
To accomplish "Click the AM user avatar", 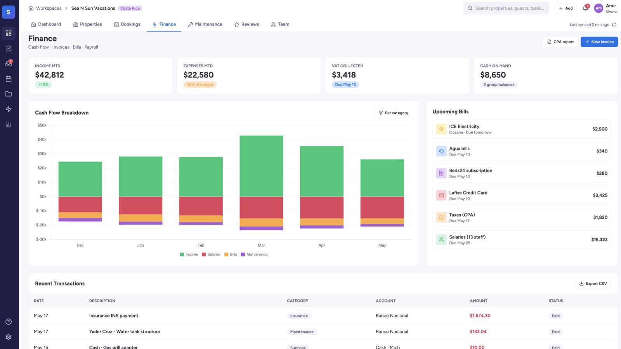I will click(x=598, y=8).
